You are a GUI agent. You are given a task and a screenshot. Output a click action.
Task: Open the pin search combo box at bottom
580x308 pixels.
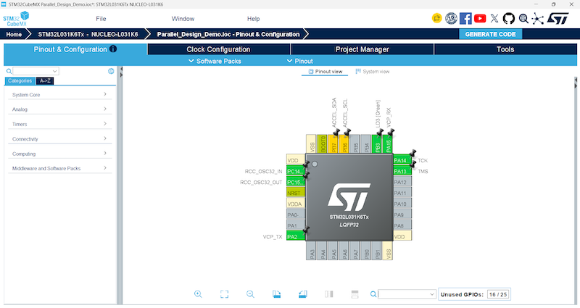click(x=407, y=294)
